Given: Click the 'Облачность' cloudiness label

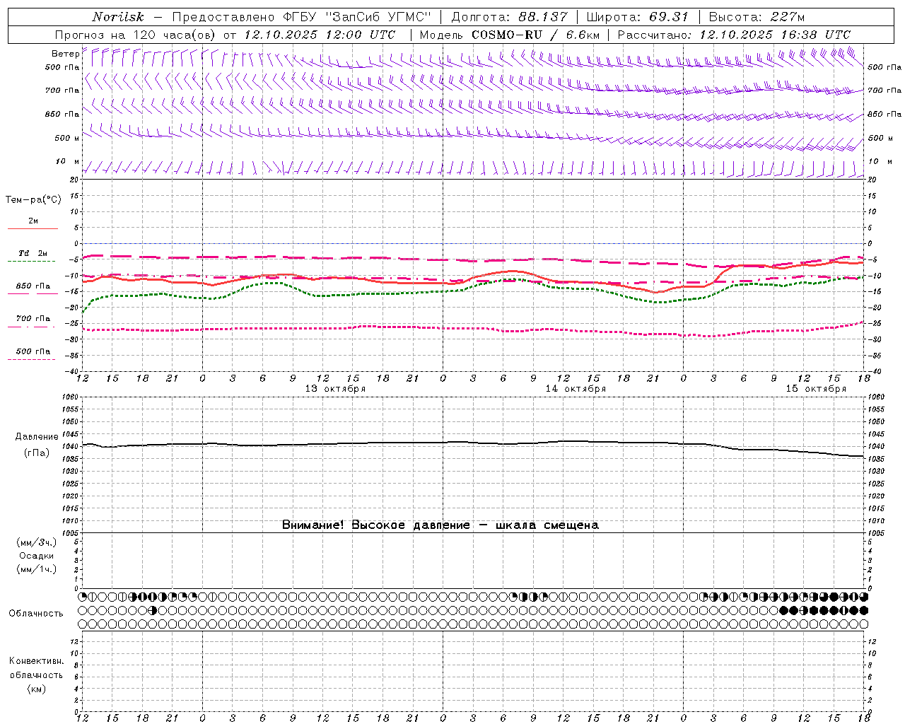Looking at the screenshot, I should (36, 614).
